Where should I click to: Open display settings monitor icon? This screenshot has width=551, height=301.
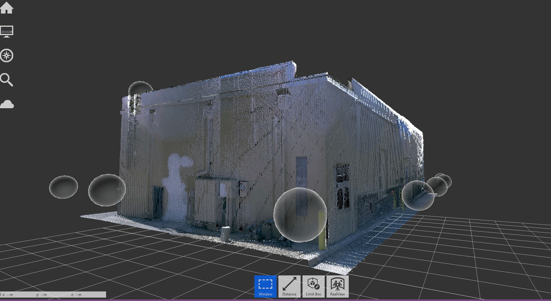tap(6, 31)
